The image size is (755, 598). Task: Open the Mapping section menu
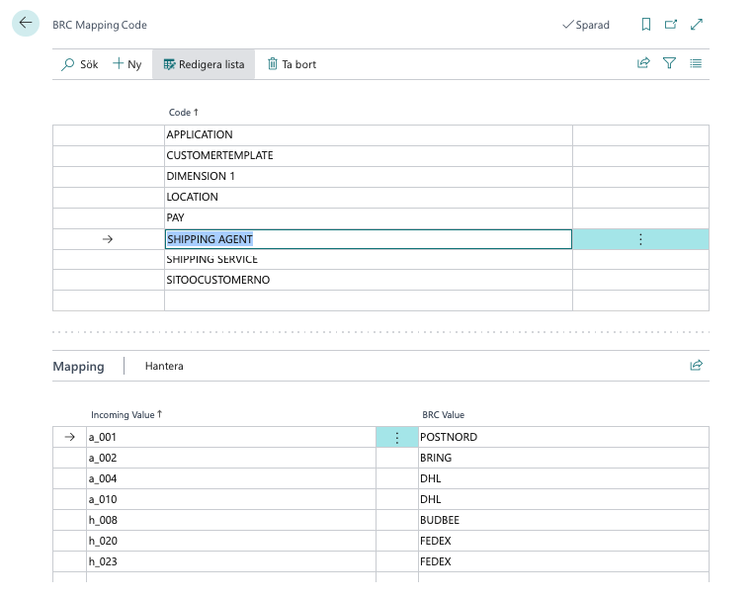[78, 366]
